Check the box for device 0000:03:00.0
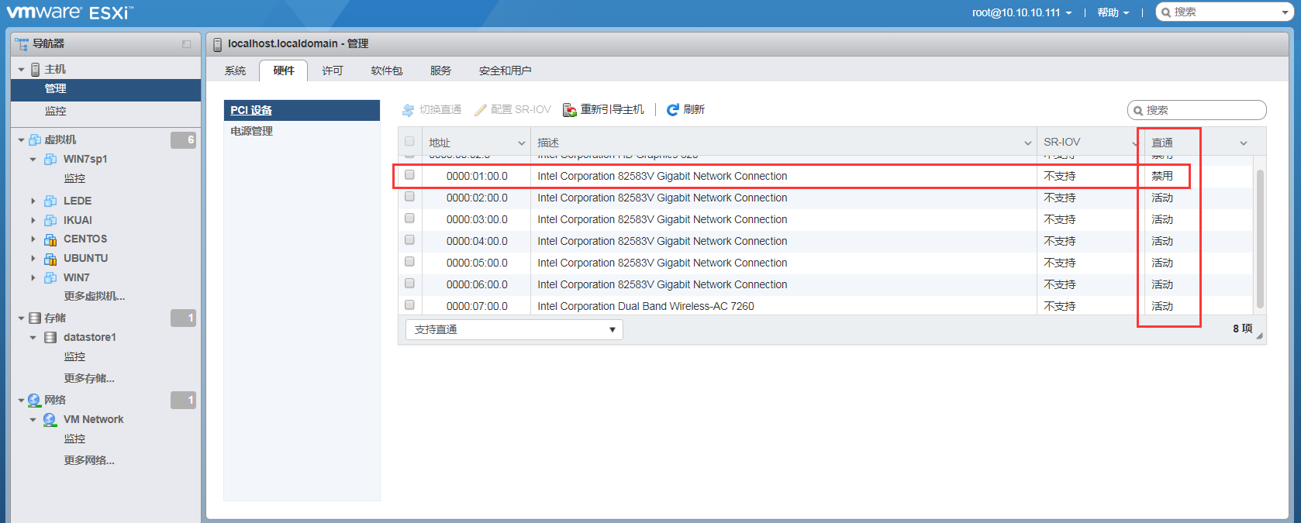The image size is (1301, 523). (x=409, y=218)
